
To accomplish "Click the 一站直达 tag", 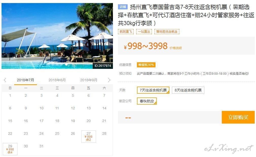I will pos(144,32).
